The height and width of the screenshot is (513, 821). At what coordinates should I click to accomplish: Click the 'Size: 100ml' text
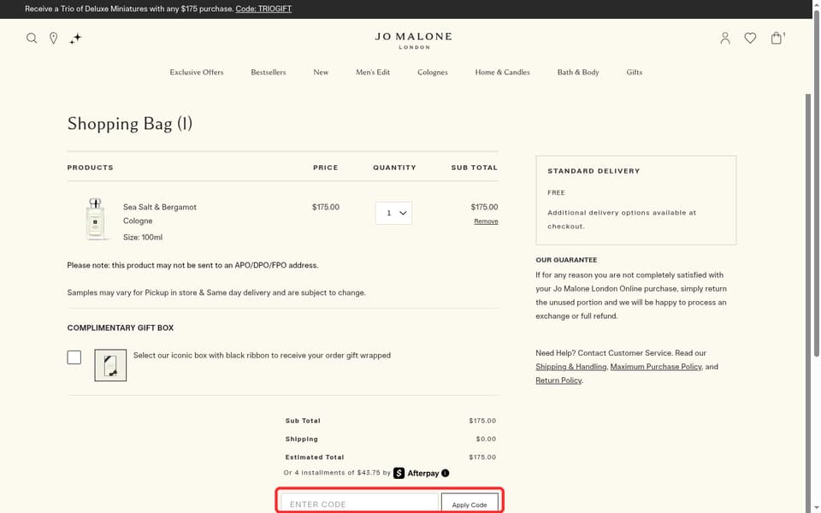click(143, 237)
